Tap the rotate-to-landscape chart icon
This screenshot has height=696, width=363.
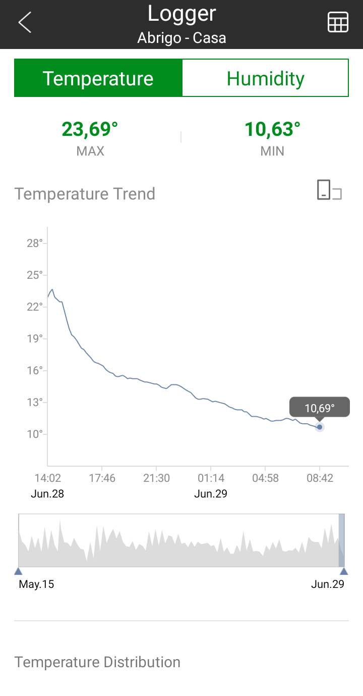[x=329, y=190]
